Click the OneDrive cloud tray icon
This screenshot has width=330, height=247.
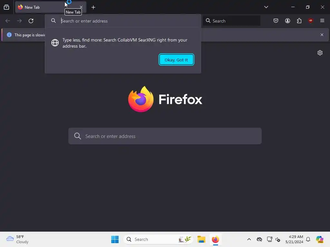click(259, 239)
